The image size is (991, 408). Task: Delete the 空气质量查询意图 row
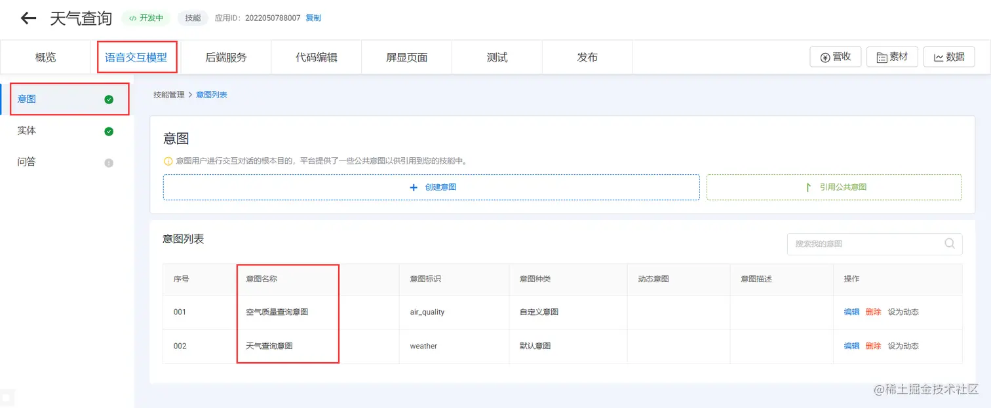click(x=873, y=312)
